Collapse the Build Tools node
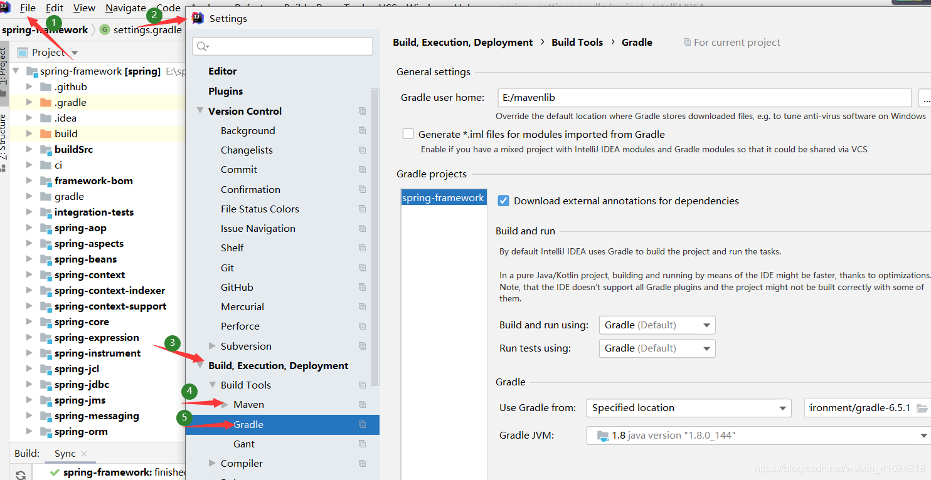The height and width of the screenshot is (480, 931). click(x=212, y=385)
